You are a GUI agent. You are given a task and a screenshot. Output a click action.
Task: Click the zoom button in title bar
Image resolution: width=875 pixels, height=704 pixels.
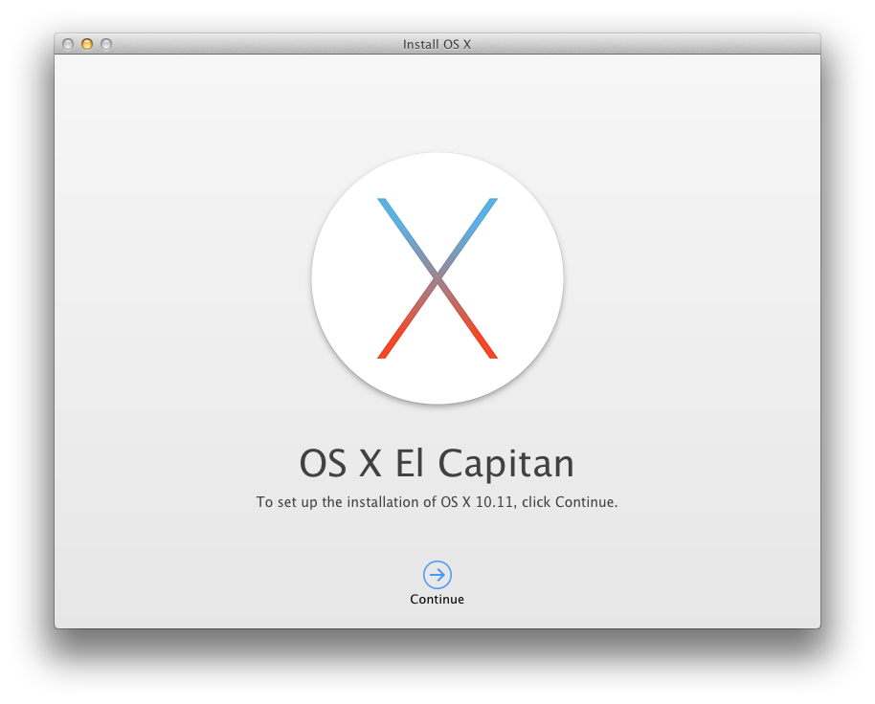coord(106,44)
